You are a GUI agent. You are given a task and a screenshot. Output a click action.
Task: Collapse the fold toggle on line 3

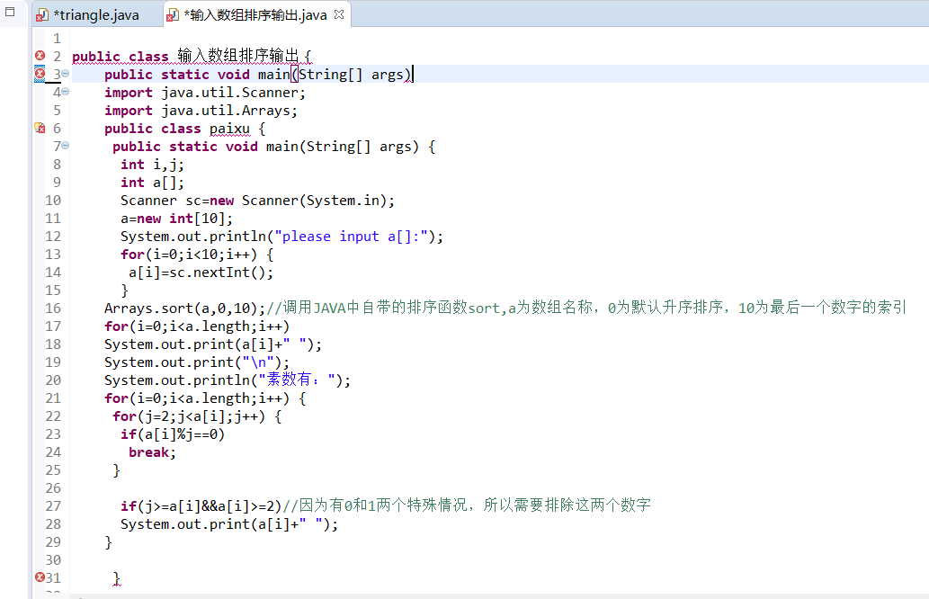(66, 74)
